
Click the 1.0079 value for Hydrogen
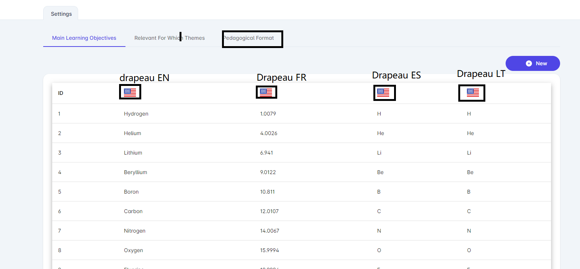[268, 114]
